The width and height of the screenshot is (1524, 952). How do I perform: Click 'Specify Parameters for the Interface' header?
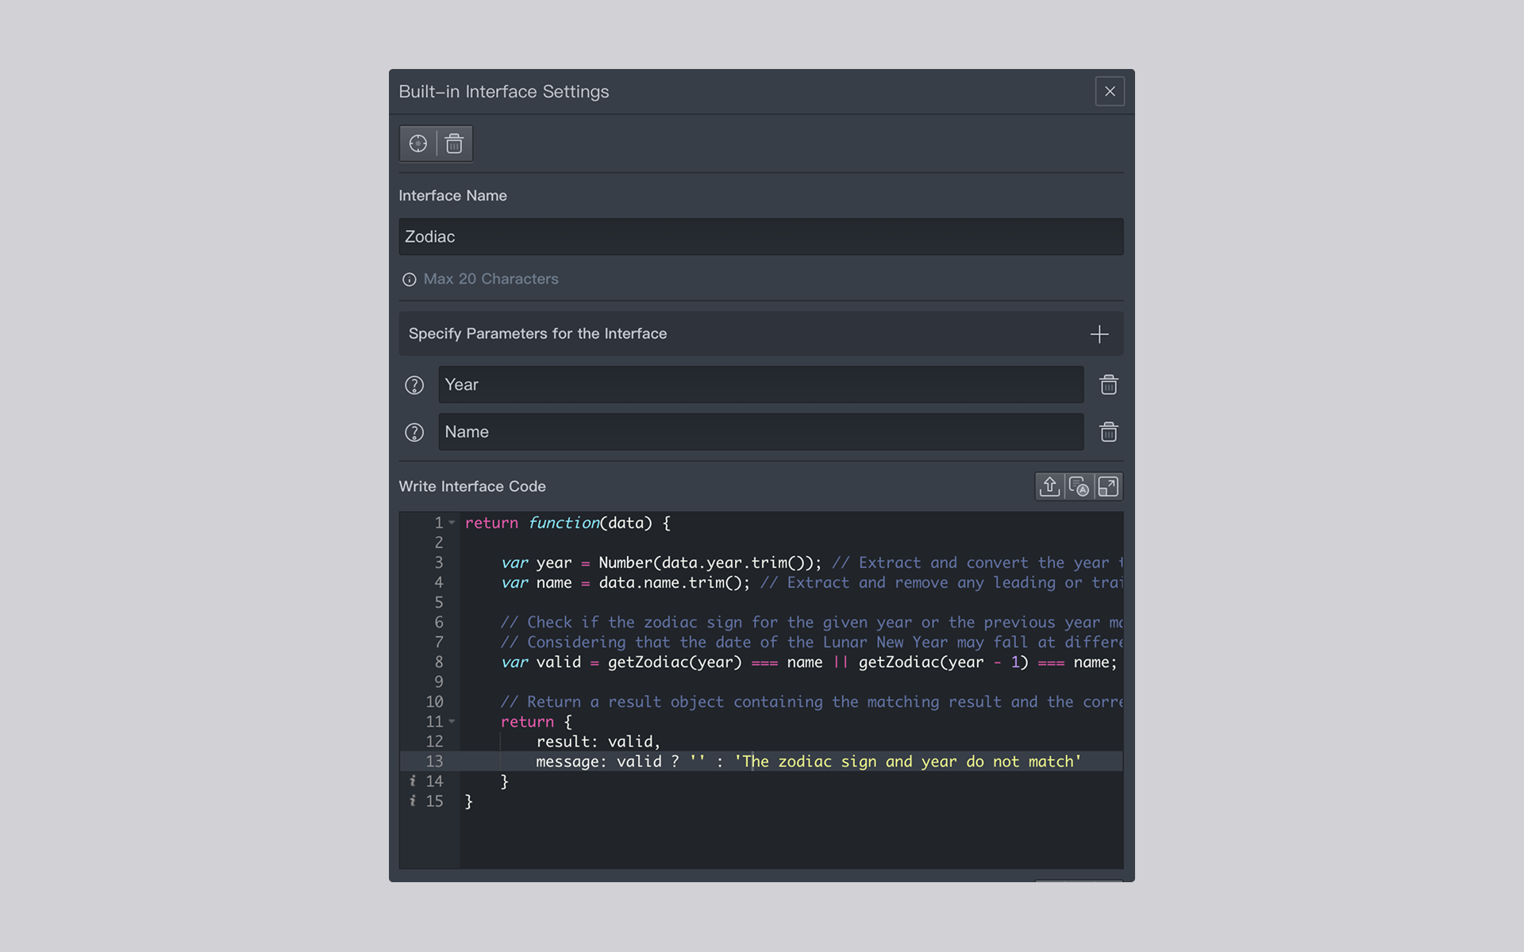point(760,334)
